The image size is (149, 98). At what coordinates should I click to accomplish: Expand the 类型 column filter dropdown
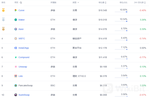point(78,2)
